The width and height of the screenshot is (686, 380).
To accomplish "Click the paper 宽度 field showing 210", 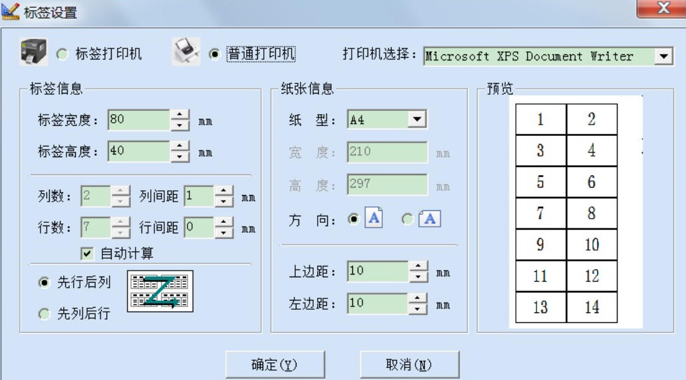I will click(387, 152).
